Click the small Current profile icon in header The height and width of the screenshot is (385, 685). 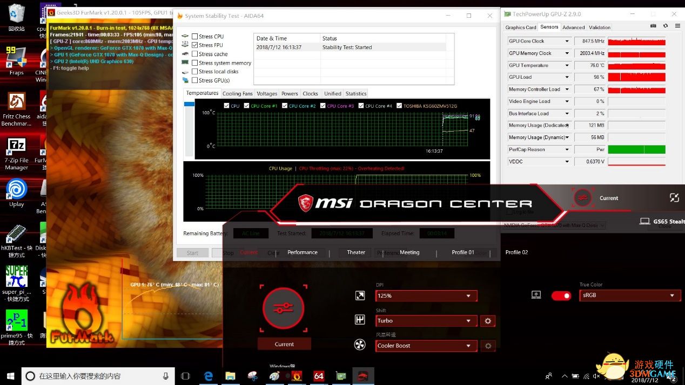point(582,198)
